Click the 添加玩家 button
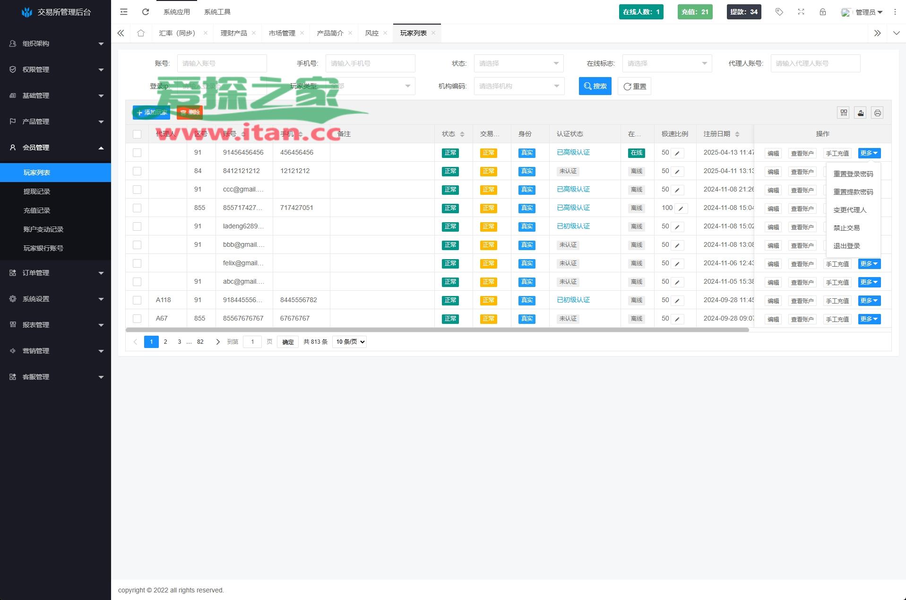The width and height of the screenshot is (906, 600). click(x=151, y=113)
